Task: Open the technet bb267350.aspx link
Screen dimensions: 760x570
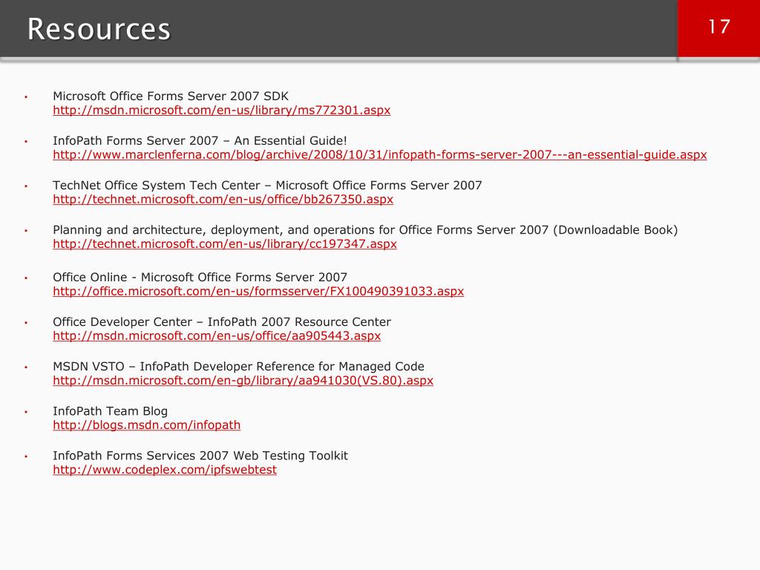Action: point(223,199)
